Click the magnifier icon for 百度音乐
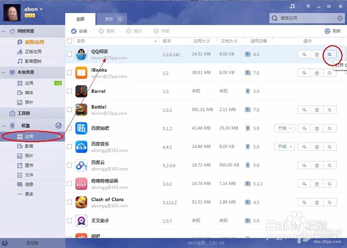The height and width of the screenshot is (248, 347). point(330,147)
